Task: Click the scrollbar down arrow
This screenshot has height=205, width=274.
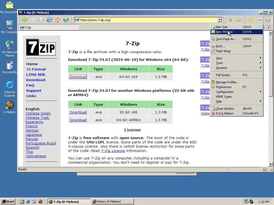Action: tap(271, 164)
